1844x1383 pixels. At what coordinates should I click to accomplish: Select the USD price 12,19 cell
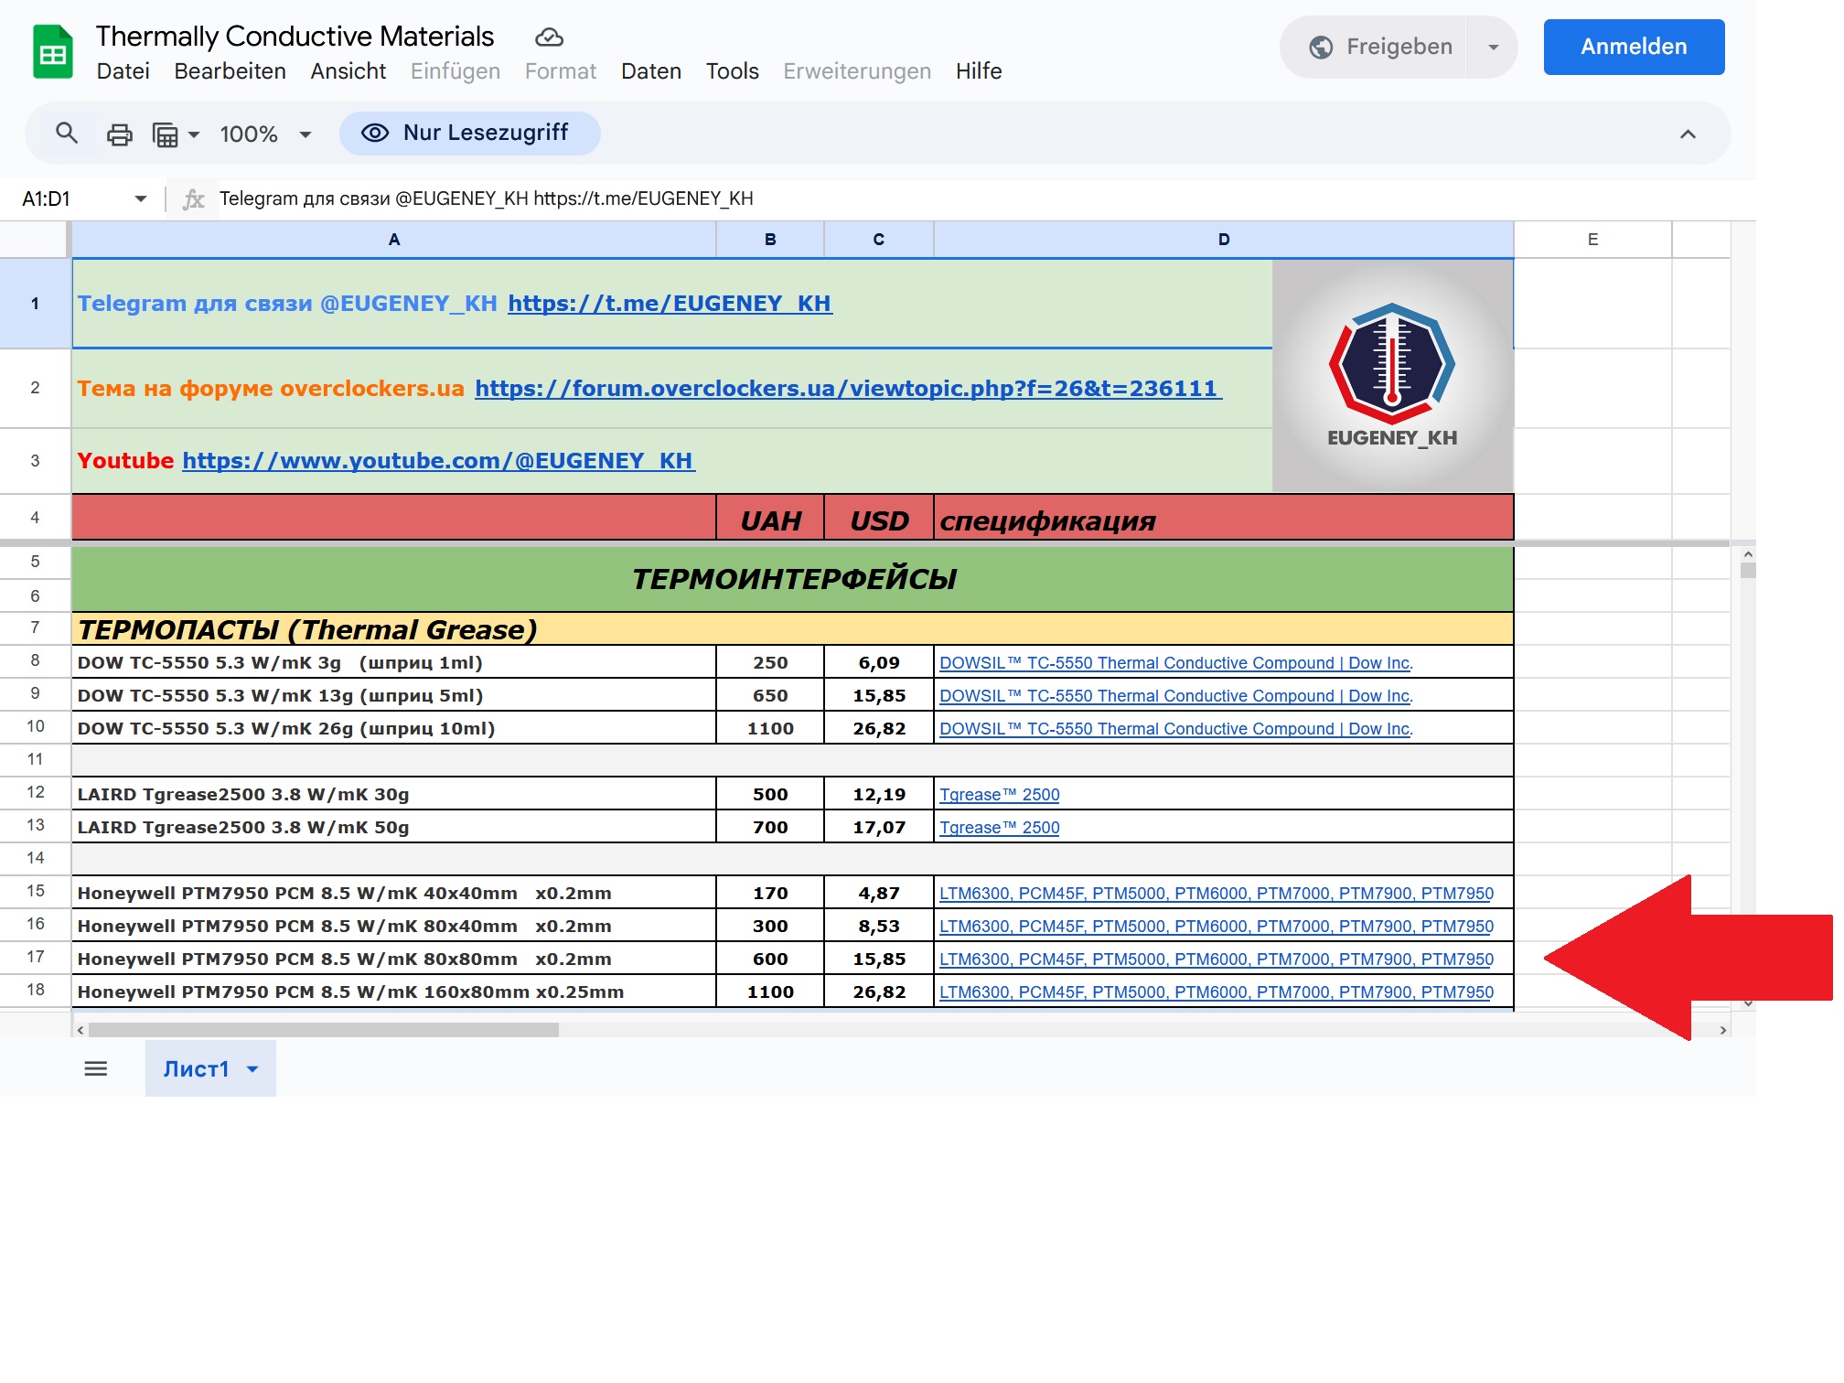pyautogui.click(x=879, y=794)
